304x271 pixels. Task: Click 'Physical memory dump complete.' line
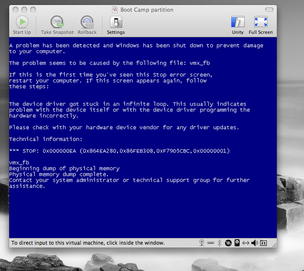coord(59,174)
